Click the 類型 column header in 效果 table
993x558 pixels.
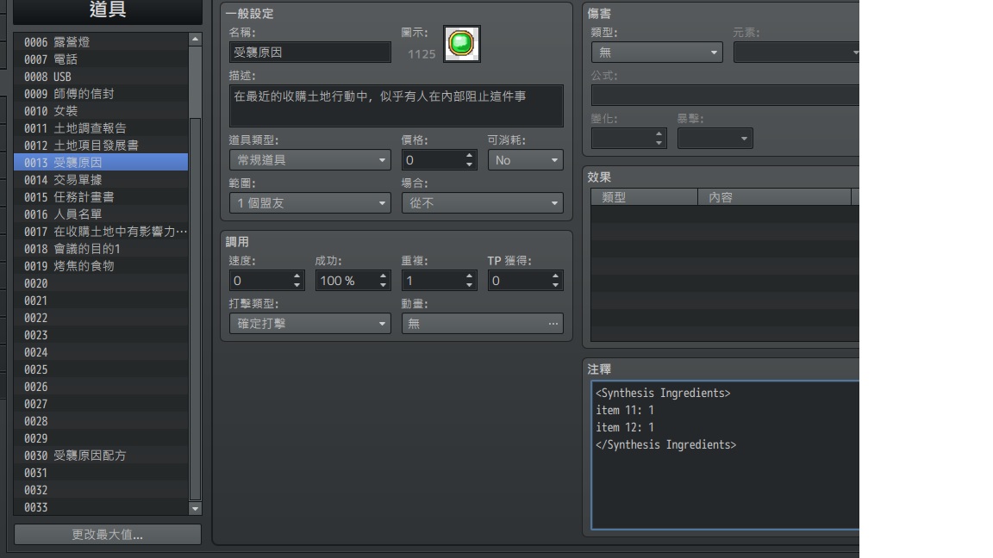[x=644, y=196]
